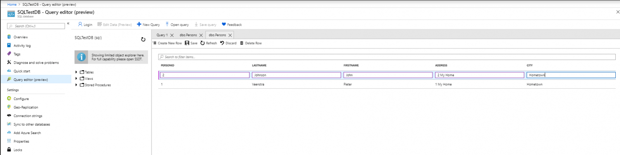Click the Geo-Replication globe icon
The image size is (620, 155).
(x=9, y=107)
